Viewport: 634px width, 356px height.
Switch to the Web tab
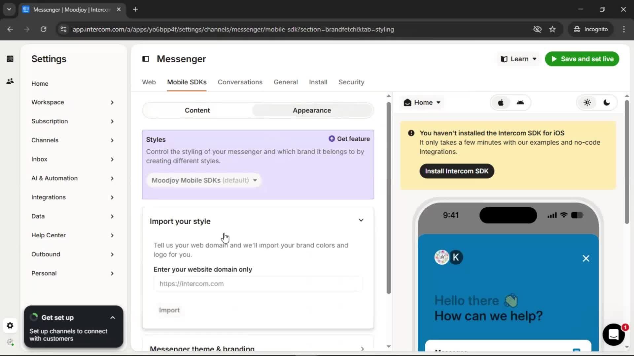coord(149,82)
